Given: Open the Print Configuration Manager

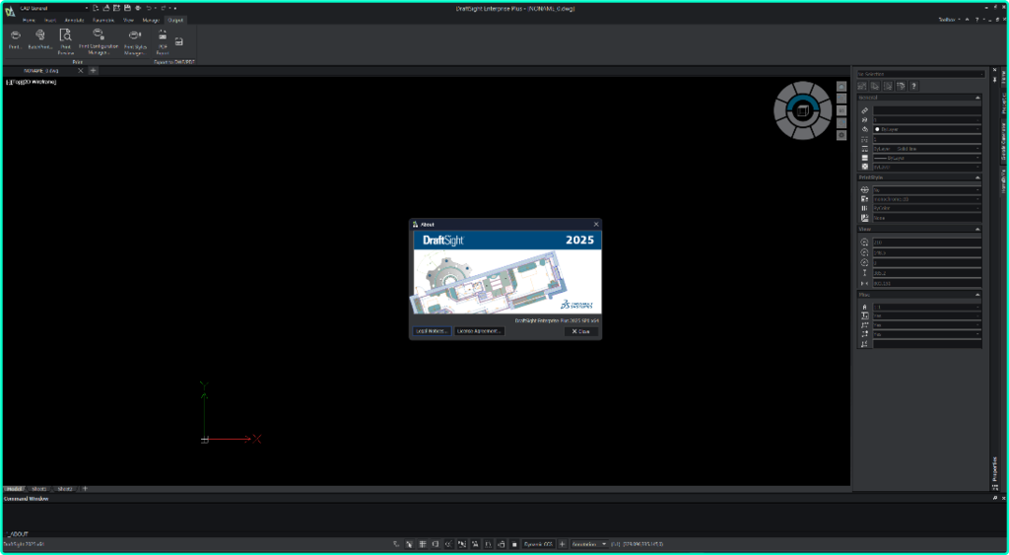Looking at the screenshot, I should click(99, 41).
